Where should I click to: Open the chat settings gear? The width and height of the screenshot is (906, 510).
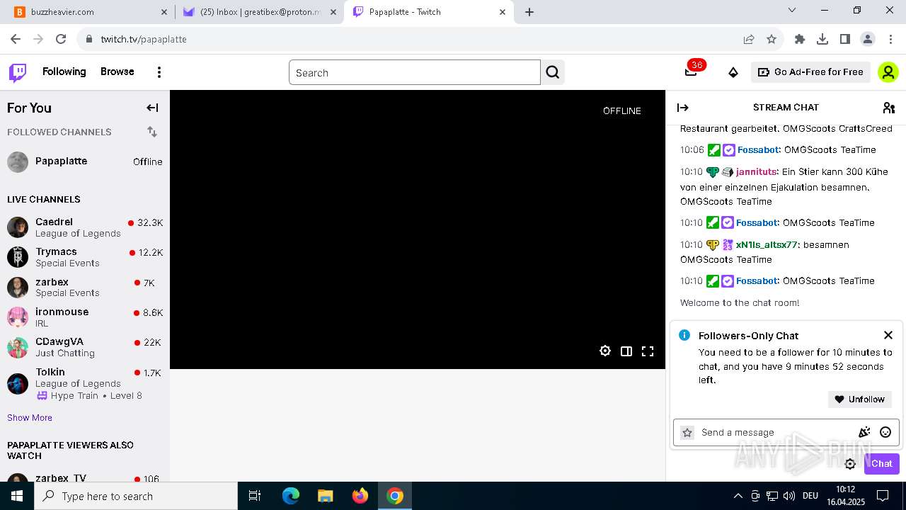click(850, 464)
